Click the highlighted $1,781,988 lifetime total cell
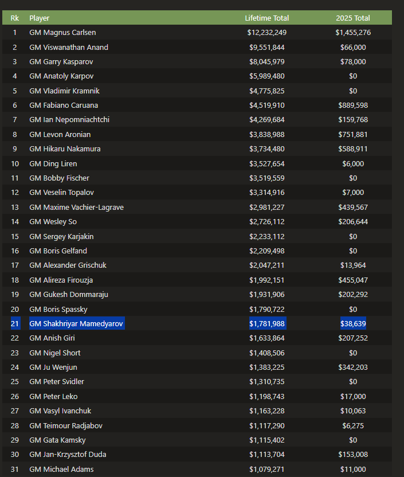The height and width of the screenshot is (477, 404). click(x=266, y=324)
